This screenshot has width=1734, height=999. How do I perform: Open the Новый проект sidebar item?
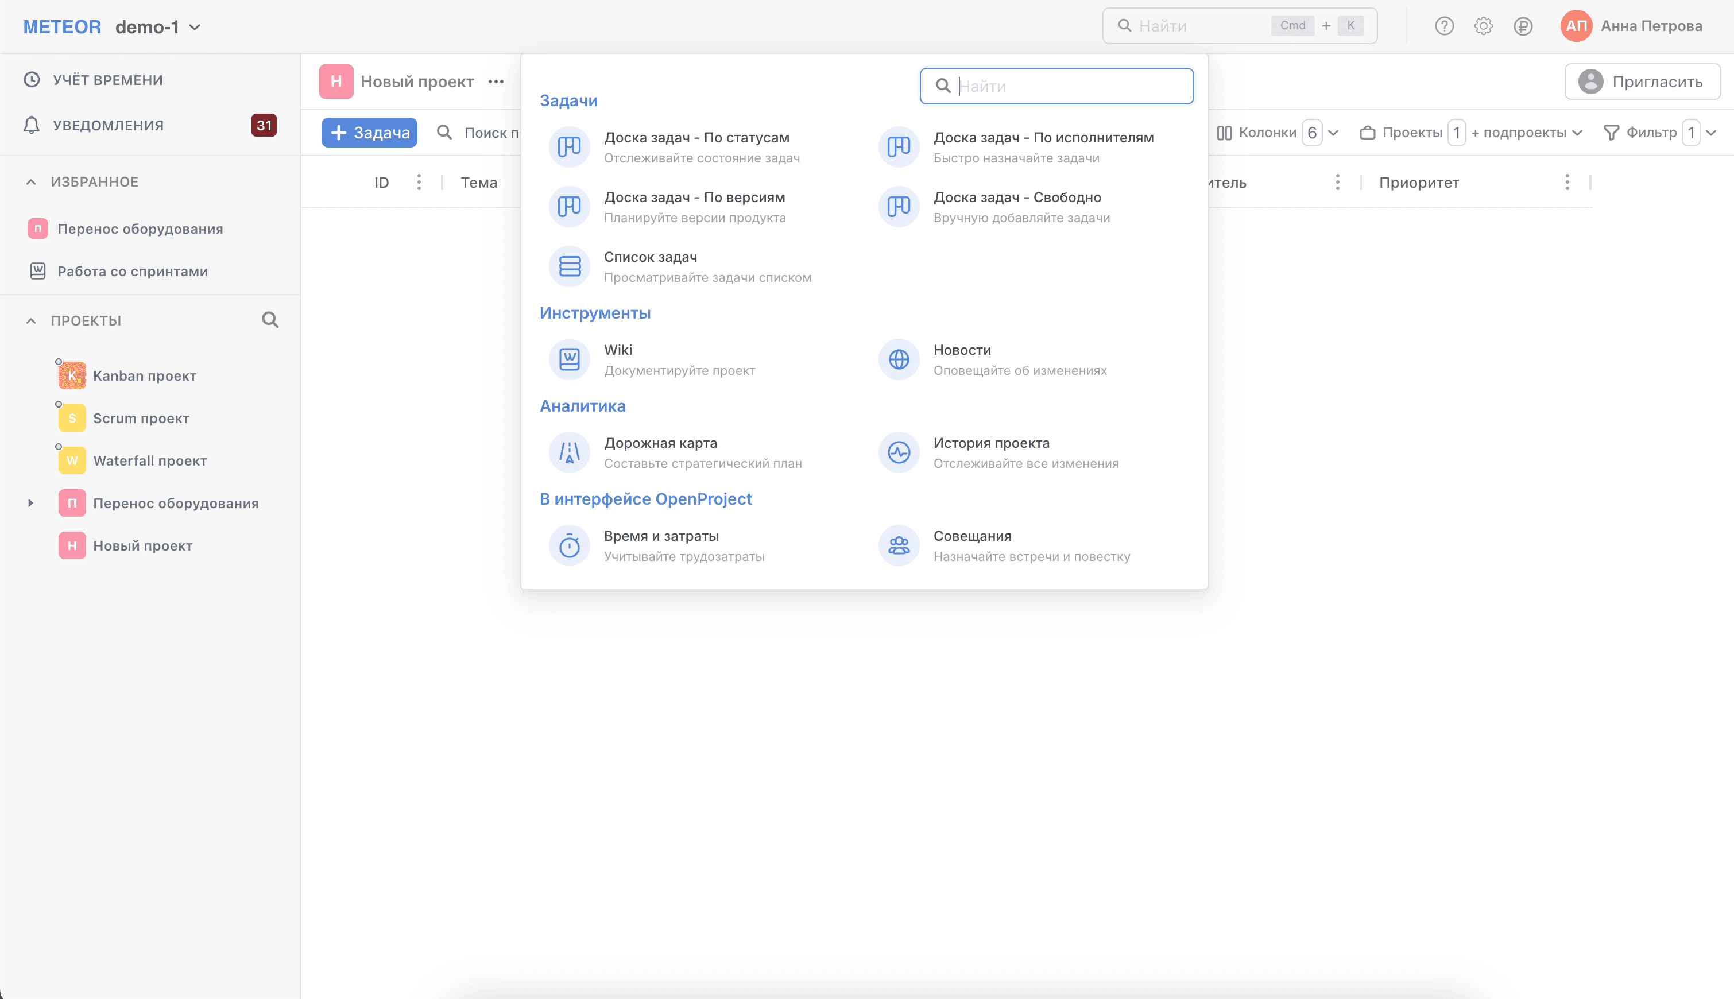(x=142, y=545)
